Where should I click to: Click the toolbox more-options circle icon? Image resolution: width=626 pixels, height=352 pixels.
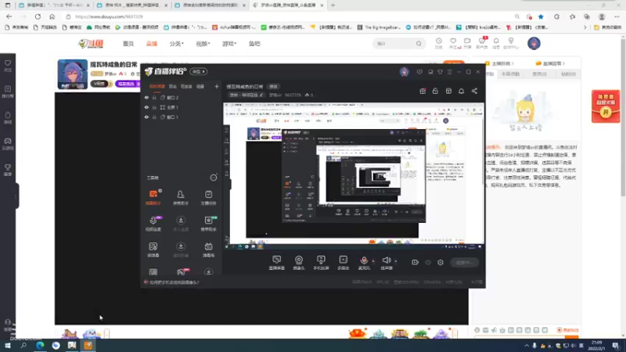pyautogui.click(x=214, y=178)
